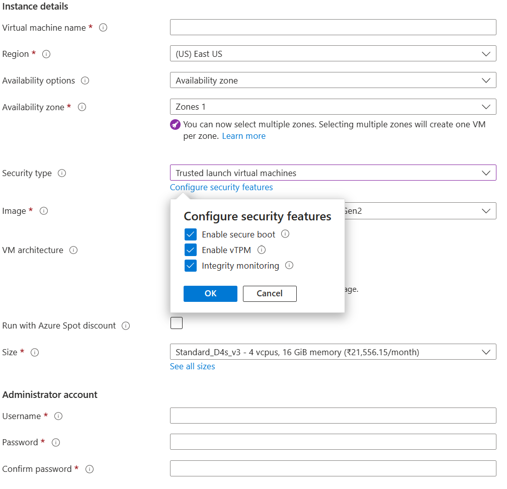Click the Enable vTPM info icon
507x489 pixels.
pos(261,250)
